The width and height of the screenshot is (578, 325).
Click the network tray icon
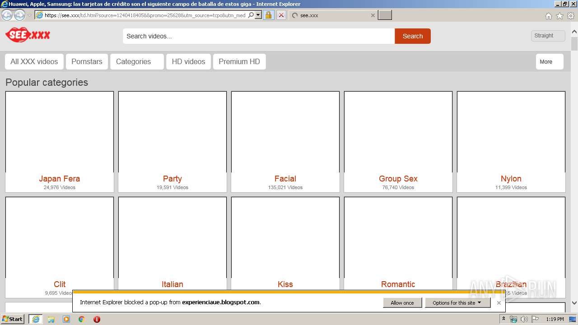coord(513,319)
